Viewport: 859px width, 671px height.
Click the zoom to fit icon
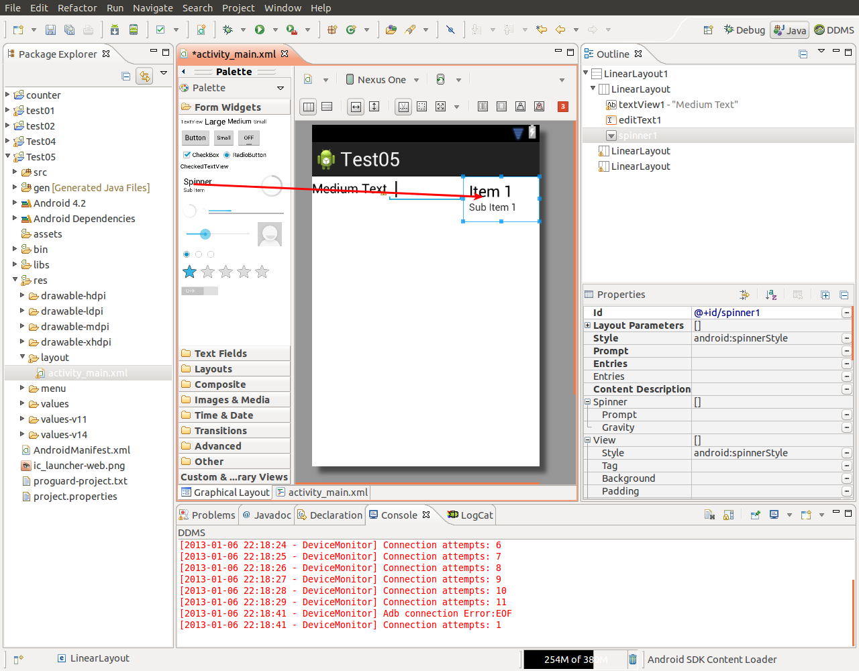click(x=440, y=106)
